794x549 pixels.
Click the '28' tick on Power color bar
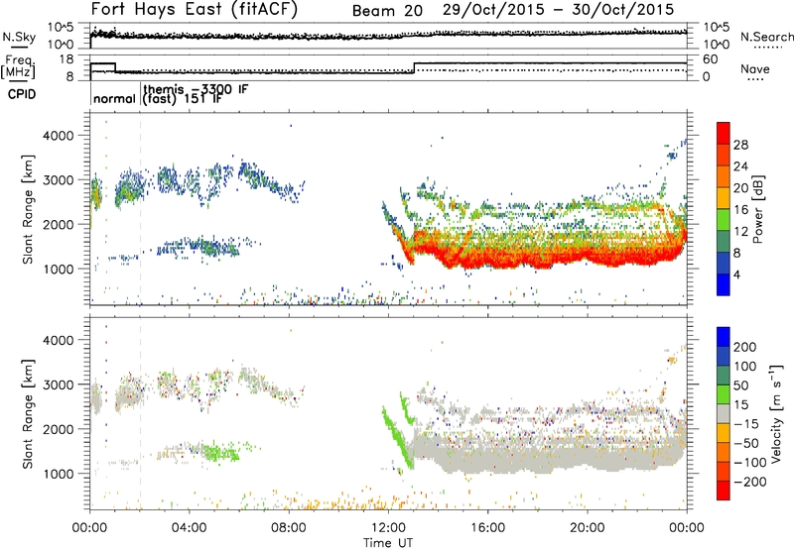click(x=740, y=145)
